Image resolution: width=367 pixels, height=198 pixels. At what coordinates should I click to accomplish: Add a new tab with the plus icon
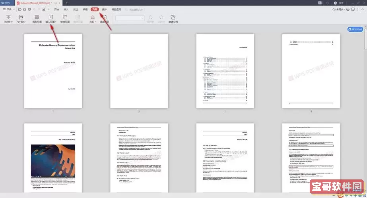coord(67,3)
